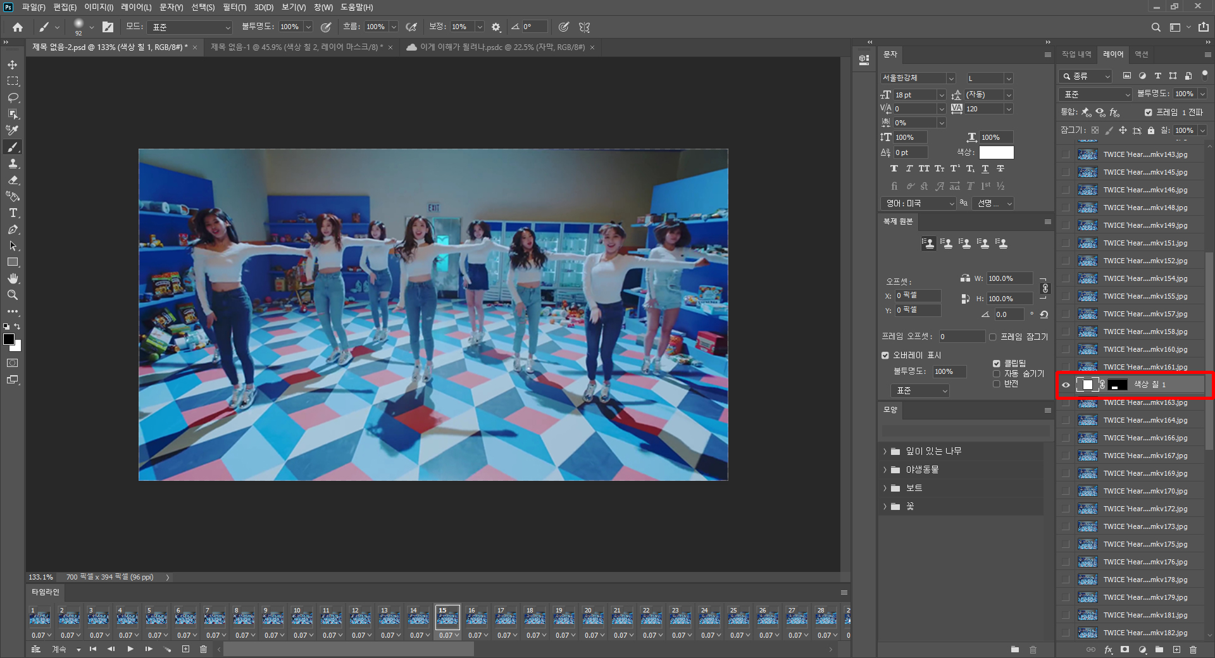Select the Eraser tool

point(13,180)
